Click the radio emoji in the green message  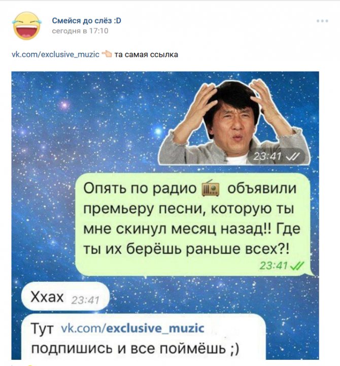click(x=211, y=188)
